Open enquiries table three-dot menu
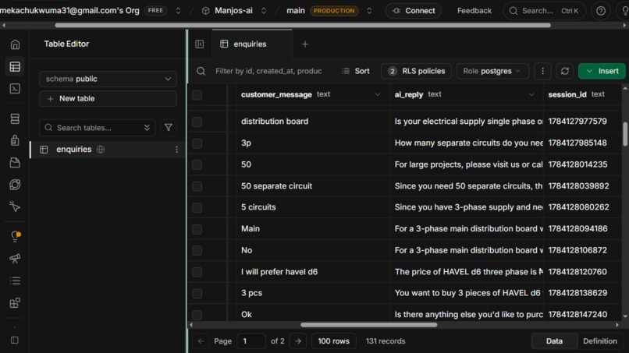The height and width of the screenshot is (353, 629). click(176, 150)
